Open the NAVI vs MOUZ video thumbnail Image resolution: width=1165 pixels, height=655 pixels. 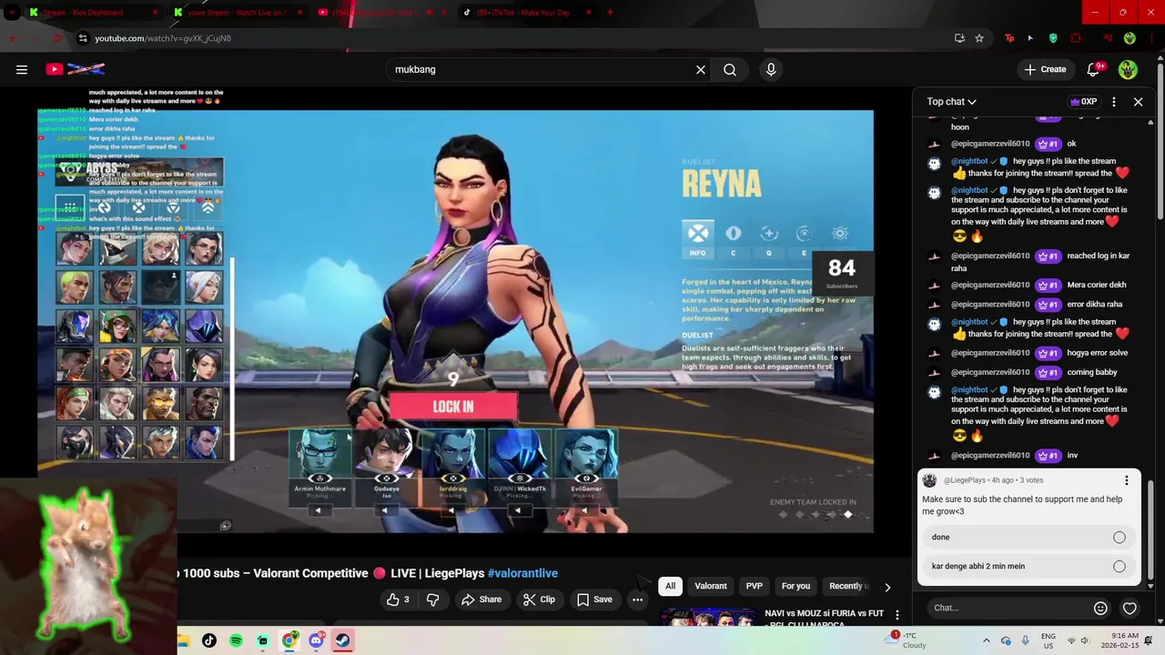pos(710,618)
